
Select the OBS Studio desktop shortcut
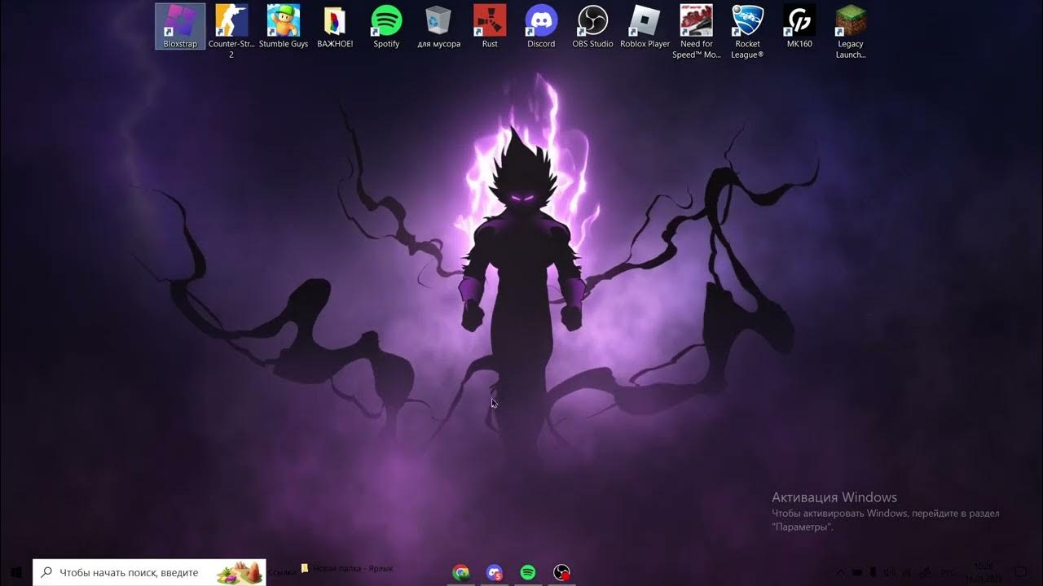click(592, 26)
